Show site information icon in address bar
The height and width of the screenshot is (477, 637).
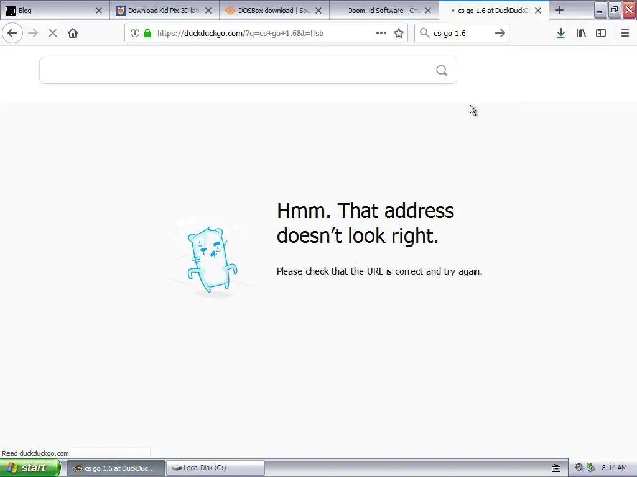click(135, 34)
